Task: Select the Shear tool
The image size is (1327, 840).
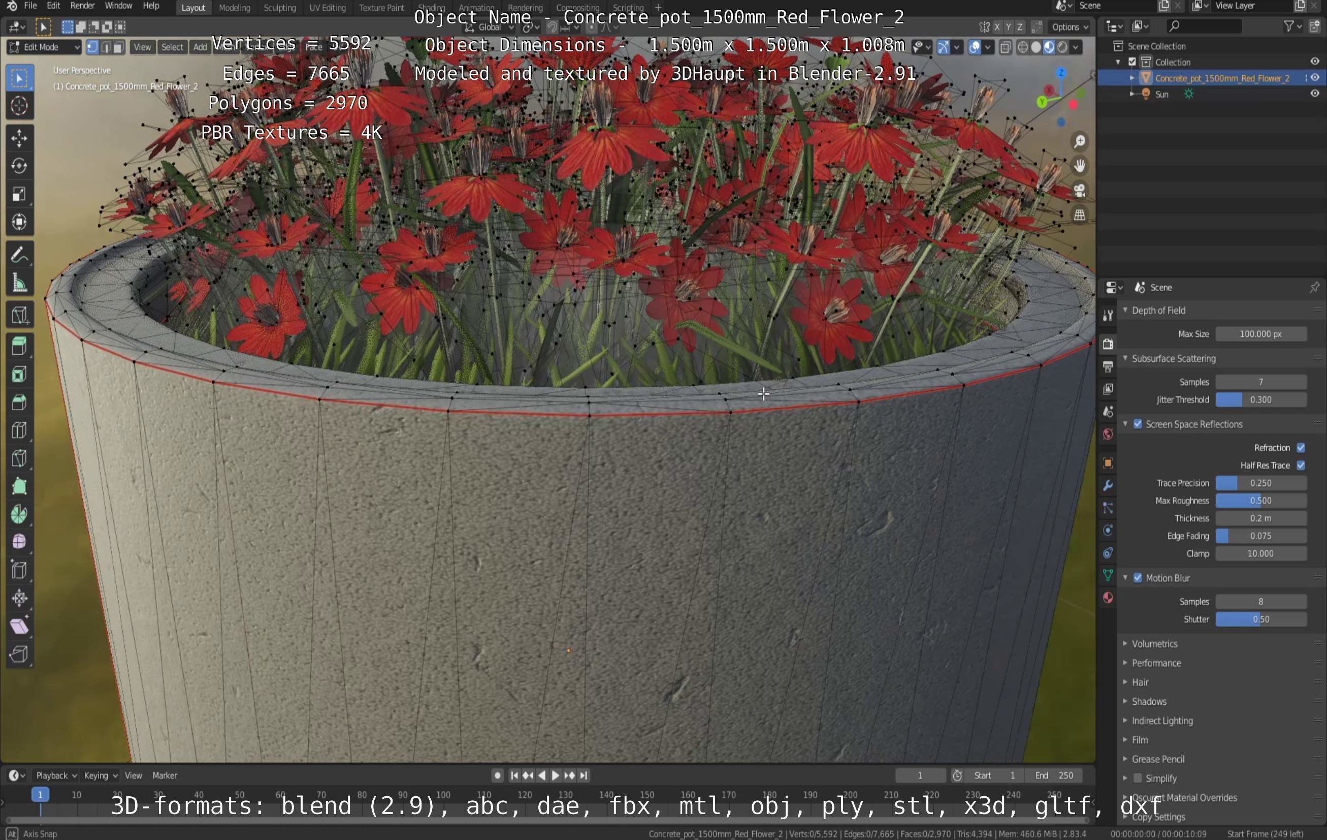Action: pos(19,626)
